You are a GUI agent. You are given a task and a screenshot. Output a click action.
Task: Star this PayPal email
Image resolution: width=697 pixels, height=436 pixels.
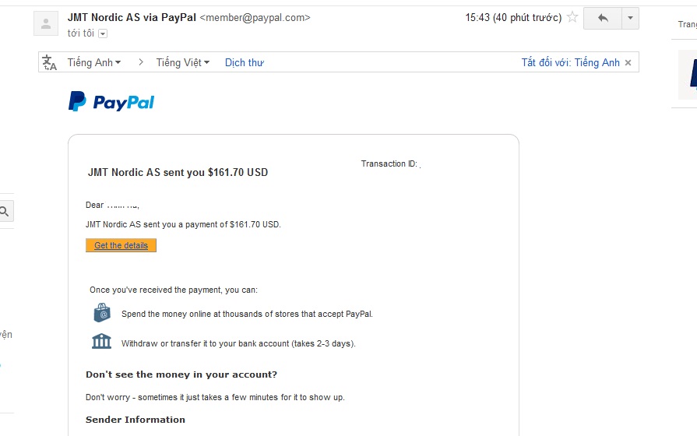tap(572, 18)
